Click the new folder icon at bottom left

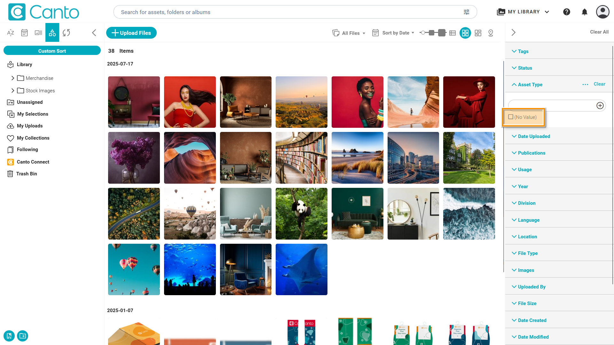click(x=23, y=336)
